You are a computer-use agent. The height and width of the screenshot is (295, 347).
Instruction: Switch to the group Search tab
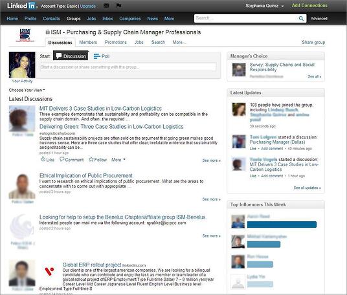pyautogui.click(x=158, y=42)
